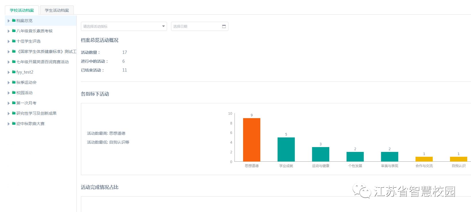Click the 进行中的活动 value 6
Screen dimensions: 471x212
(x=123, y=61)
